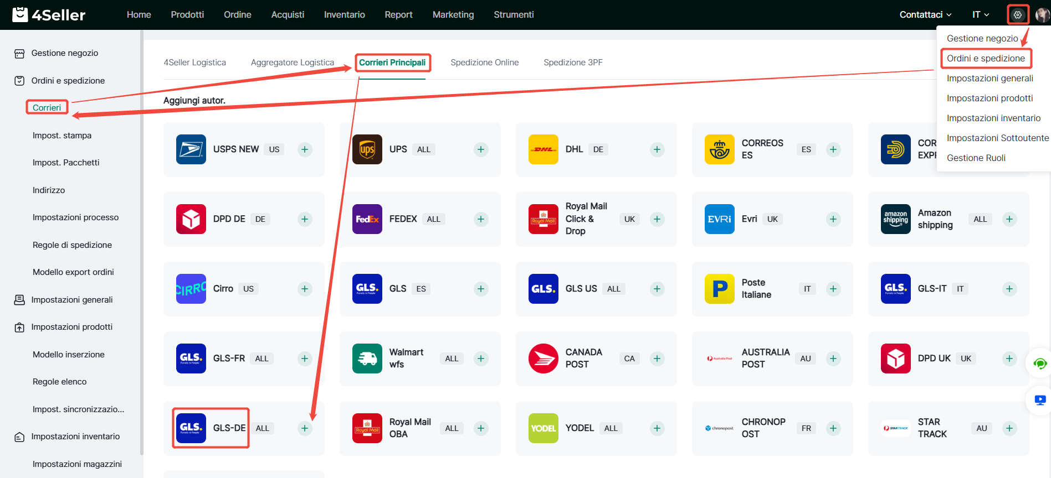
Task: Click the FedEx logo thumbnail
Action: 367,219
